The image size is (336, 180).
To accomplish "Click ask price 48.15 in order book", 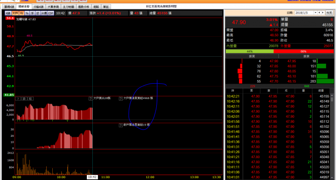I will point(292,81).
